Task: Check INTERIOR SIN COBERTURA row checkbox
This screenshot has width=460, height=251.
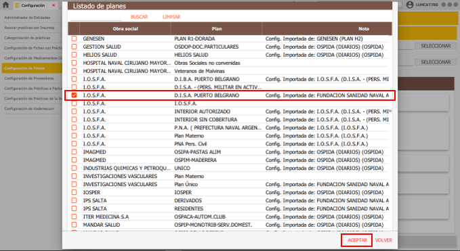Action: click(74, 120)
